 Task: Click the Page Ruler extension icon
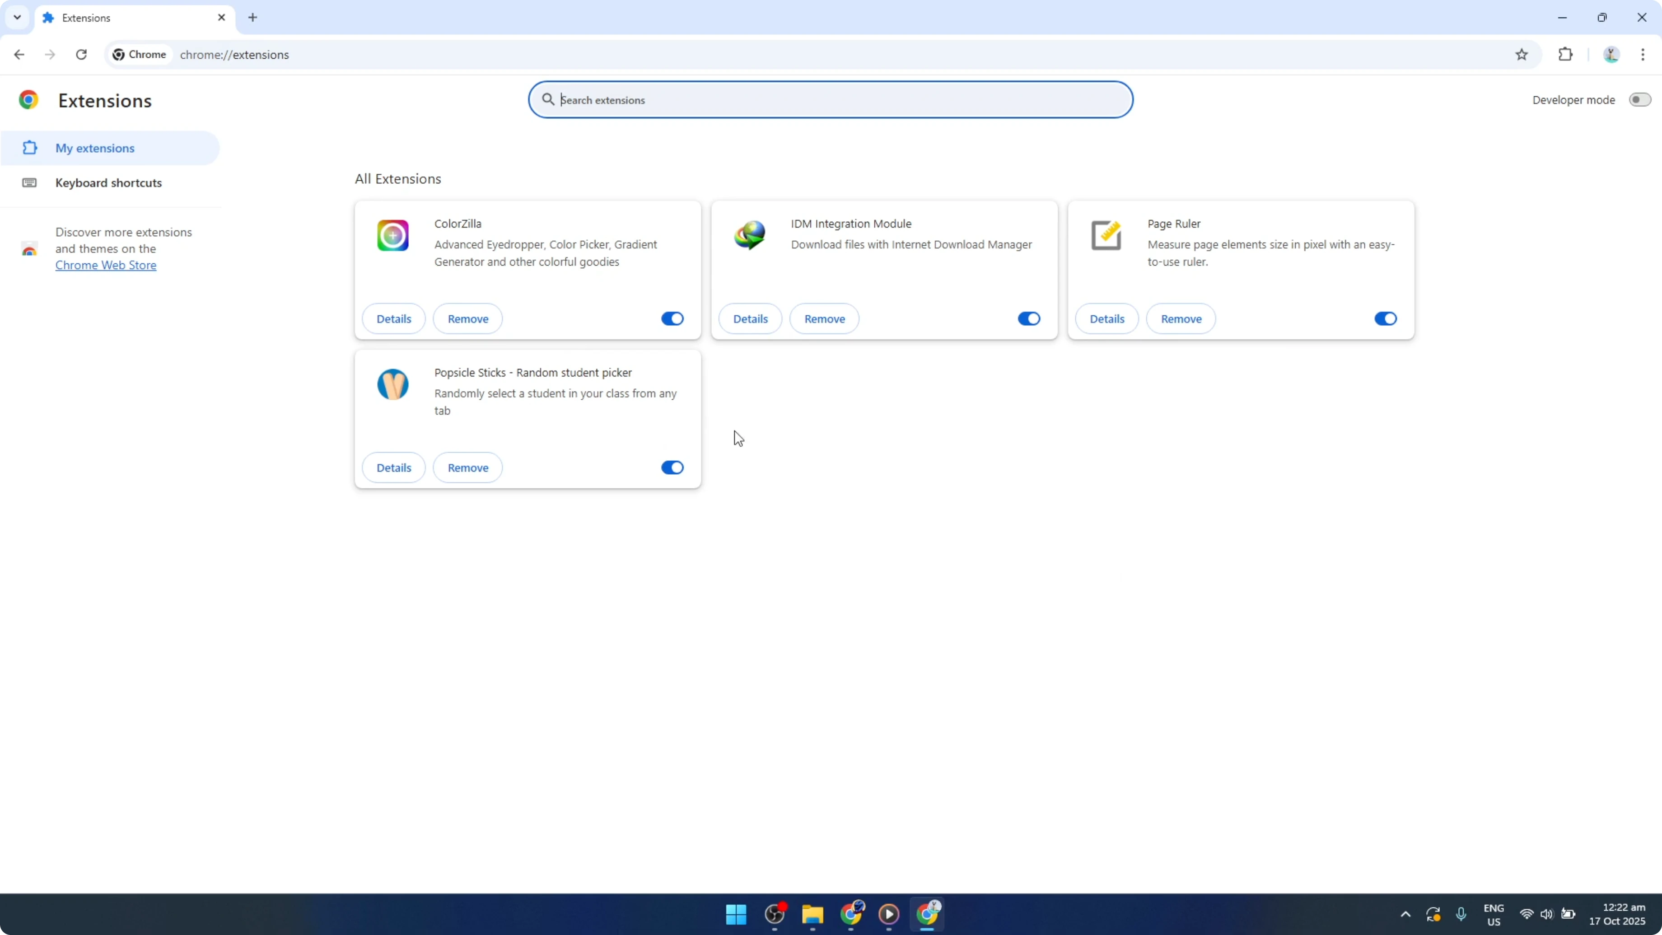[x=1106, y=235]
